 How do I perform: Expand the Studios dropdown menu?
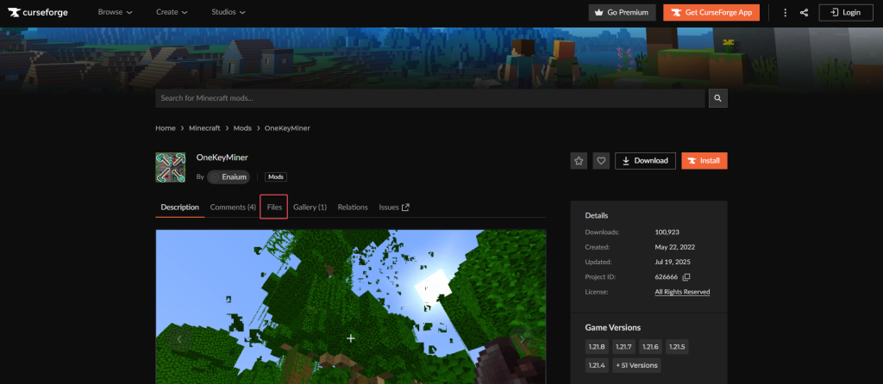(x=228, y=13)
